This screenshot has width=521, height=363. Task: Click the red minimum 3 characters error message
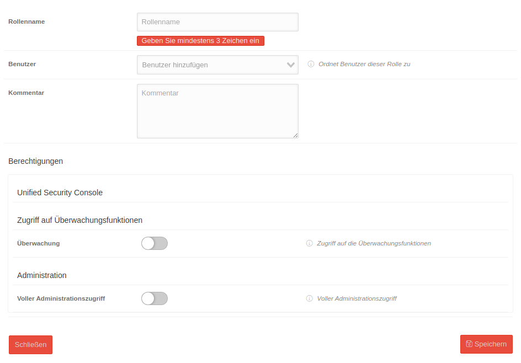point(200,41)
